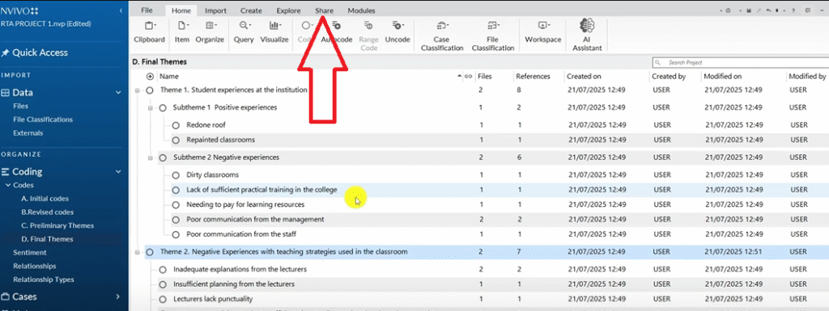Sort by Files column header
This screenshot has height=311, width=829.
(x=485, y=77)
